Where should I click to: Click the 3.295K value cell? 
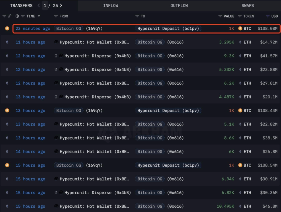tap(227, 42)
